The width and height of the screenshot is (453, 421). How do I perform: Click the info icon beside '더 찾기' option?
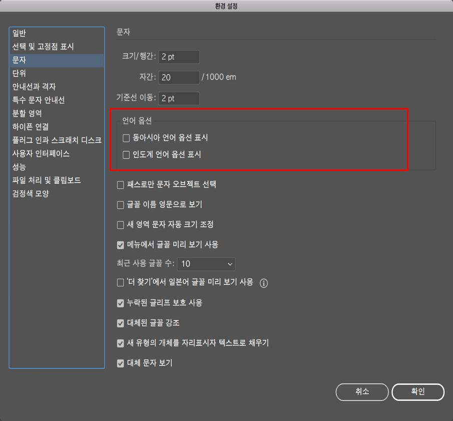263,283
